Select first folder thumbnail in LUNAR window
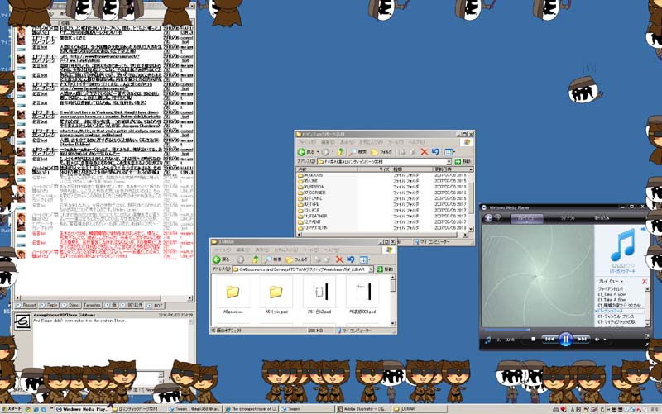662x414 pixels. pyautogui.click(x=233, y=296)
